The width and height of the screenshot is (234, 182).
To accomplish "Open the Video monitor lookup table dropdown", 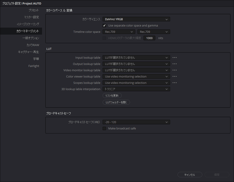I will point(136,70).
